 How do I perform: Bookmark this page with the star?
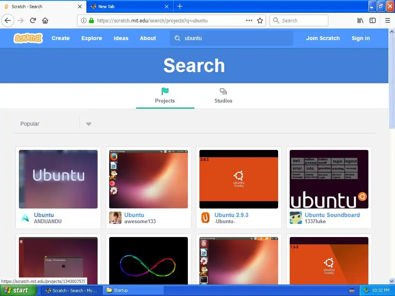click(260, 20)
